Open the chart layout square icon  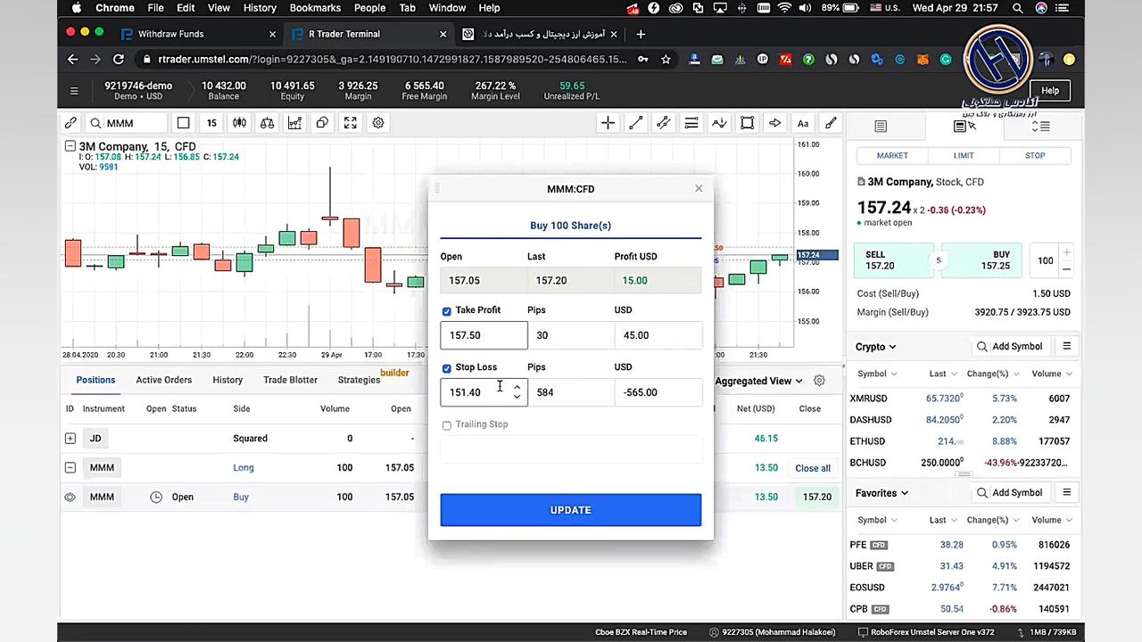183,123
